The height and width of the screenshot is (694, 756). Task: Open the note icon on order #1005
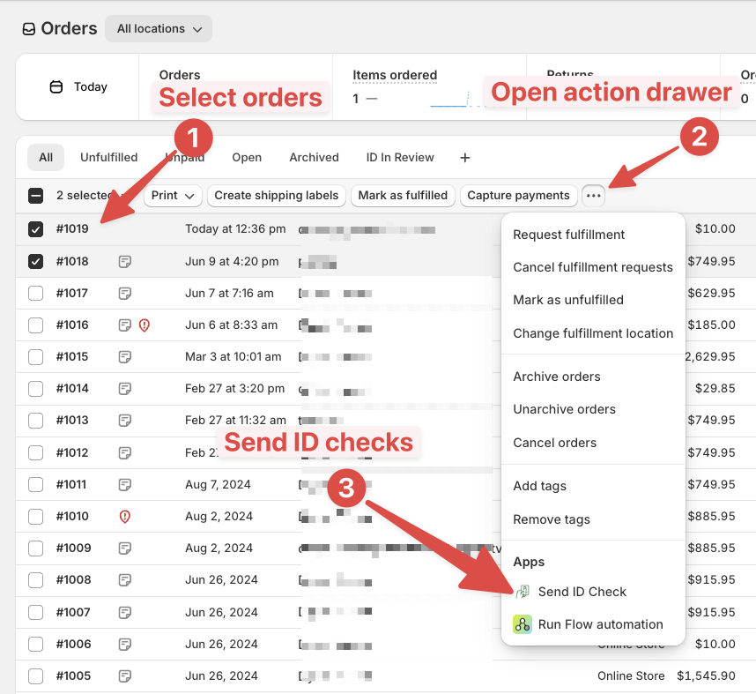(125, 675)
